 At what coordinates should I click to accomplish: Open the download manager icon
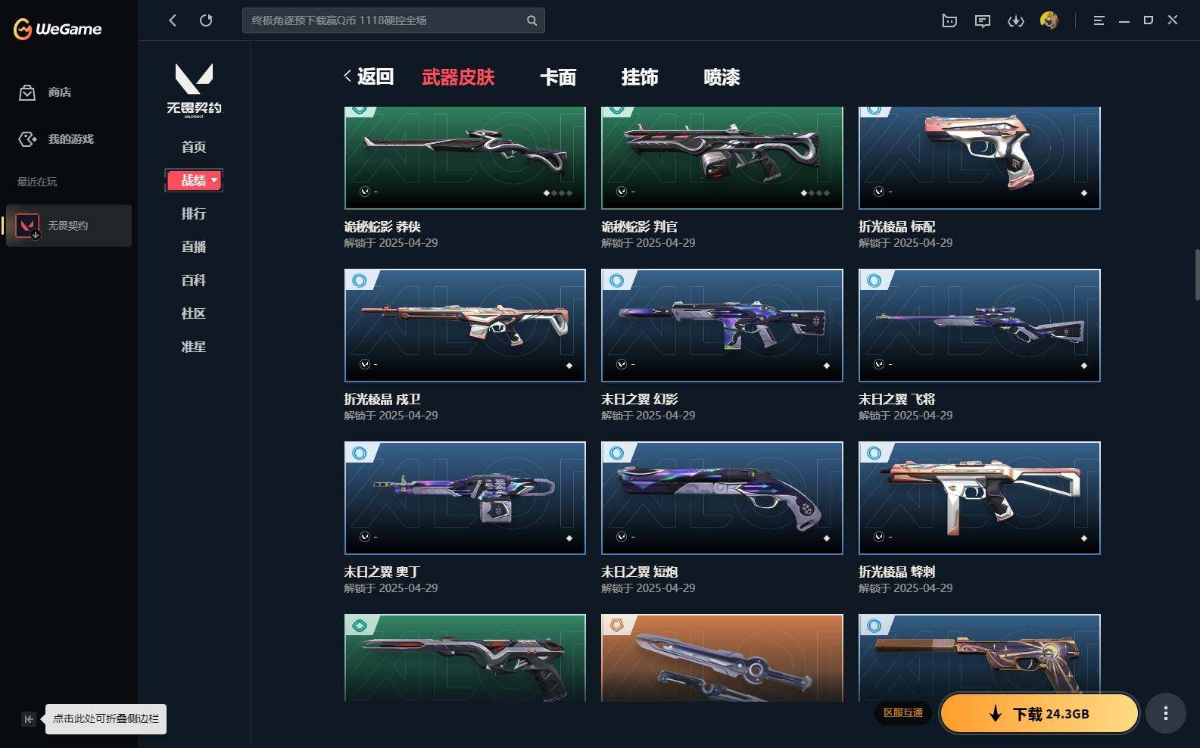[1016, 20]
